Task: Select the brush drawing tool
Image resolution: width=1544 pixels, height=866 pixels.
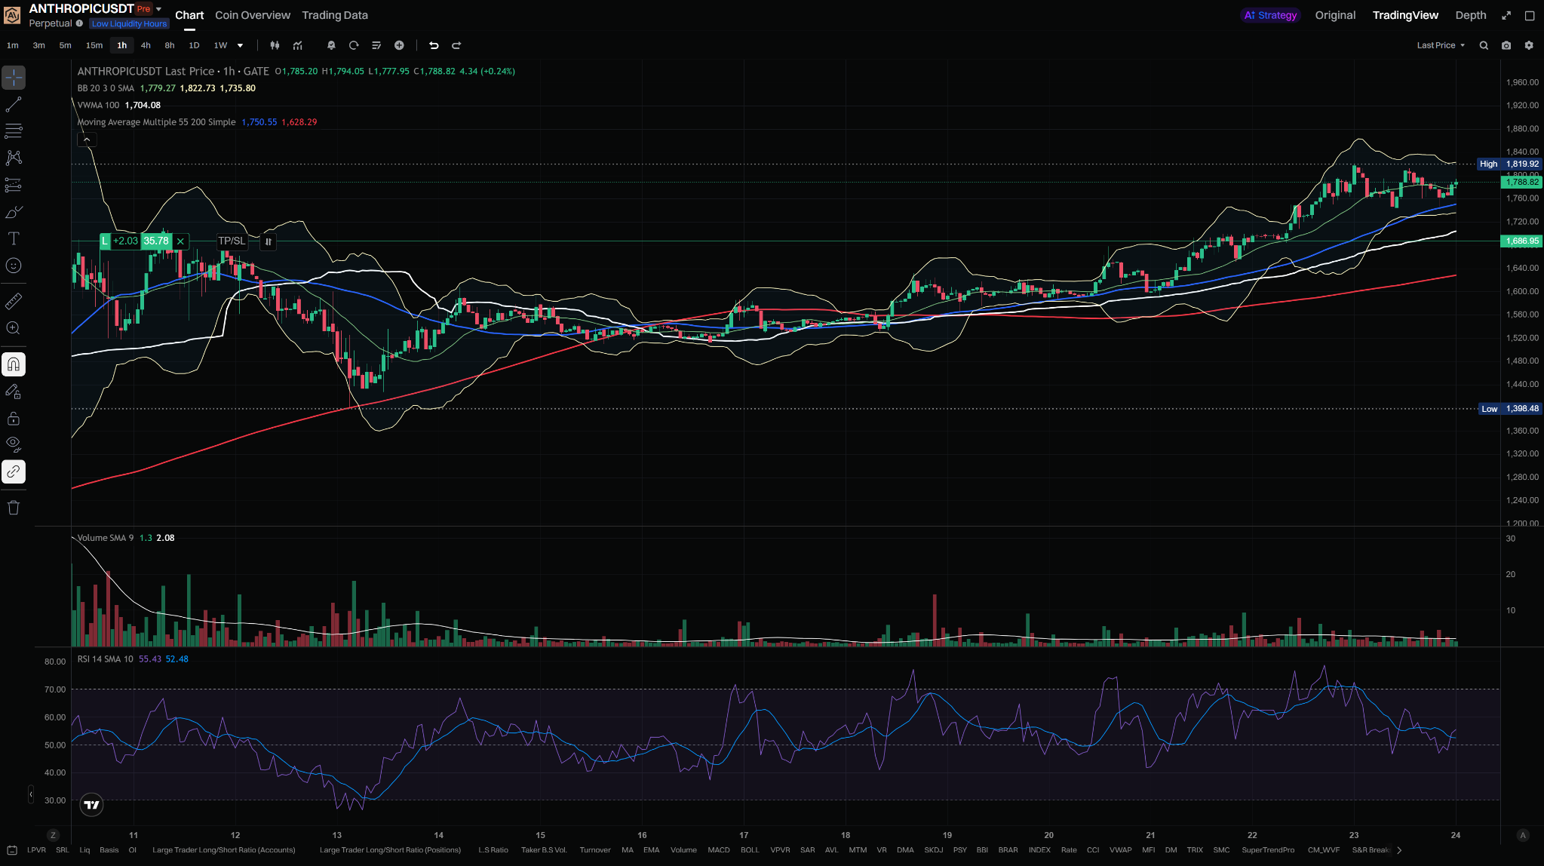Action: (14, 212)
